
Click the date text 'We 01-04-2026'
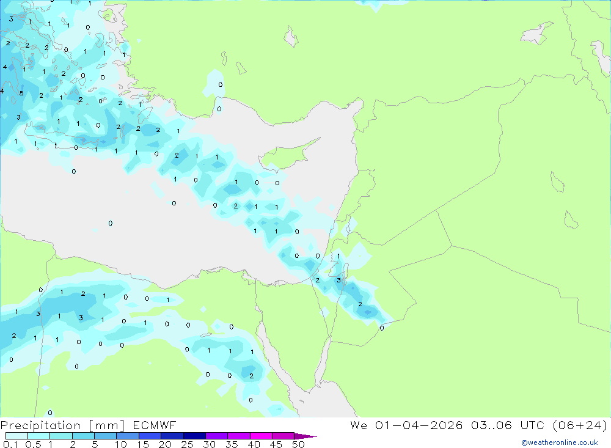point(406,425)
